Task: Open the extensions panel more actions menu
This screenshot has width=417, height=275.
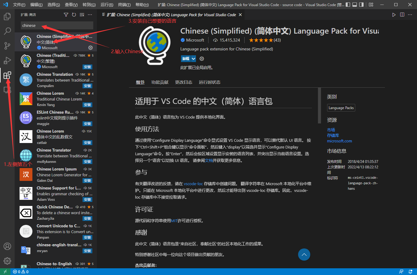Action: (x=90, y=15)
